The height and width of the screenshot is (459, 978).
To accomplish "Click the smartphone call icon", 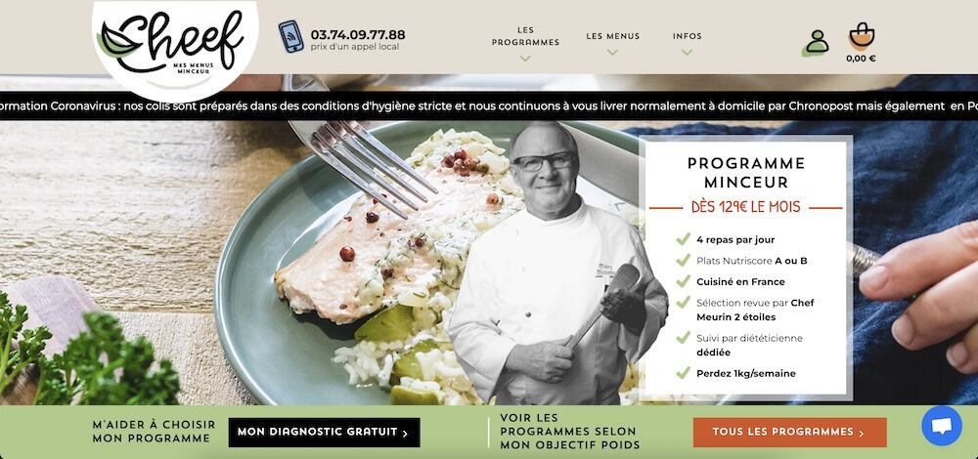I will [290, 36].
